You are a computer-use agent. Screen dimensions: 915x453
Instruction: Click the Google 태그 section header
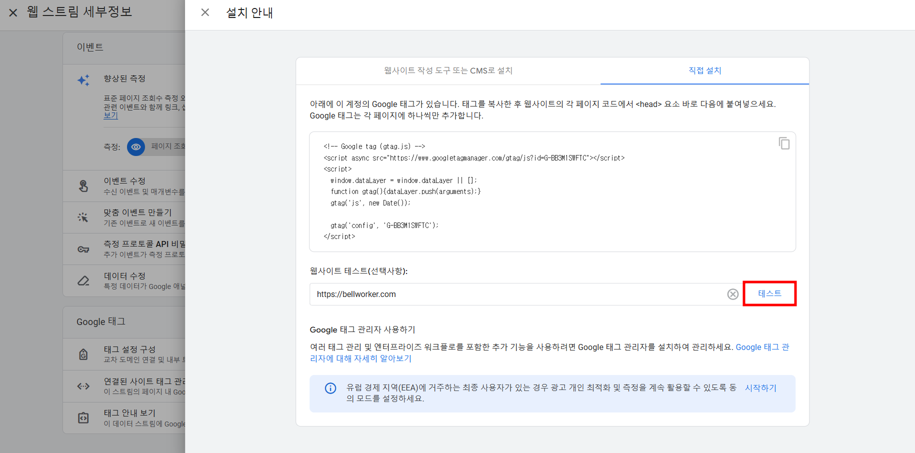(x=100, y=321)
